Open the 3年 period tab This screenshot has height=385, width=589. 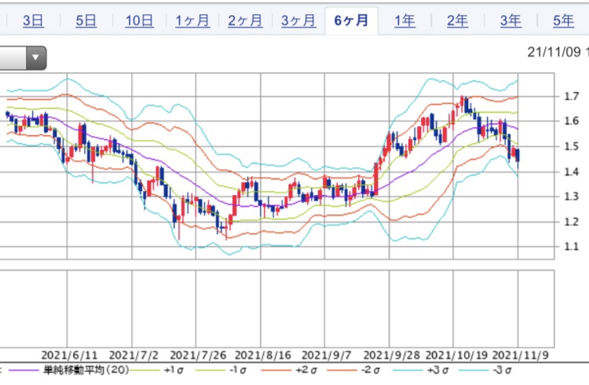click(x=510, y=21)
